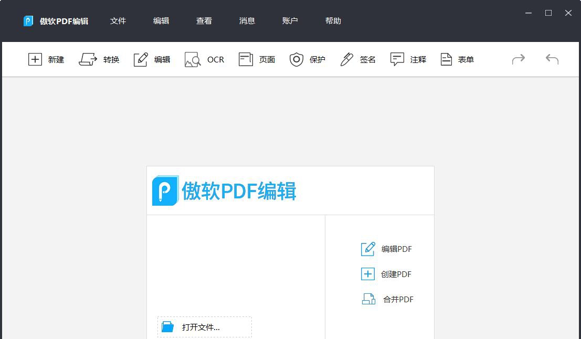The width and height of the screenshot is (581, 339).
Task: Click the 编辑PDF pencil icon
Action: pos(368,249)
